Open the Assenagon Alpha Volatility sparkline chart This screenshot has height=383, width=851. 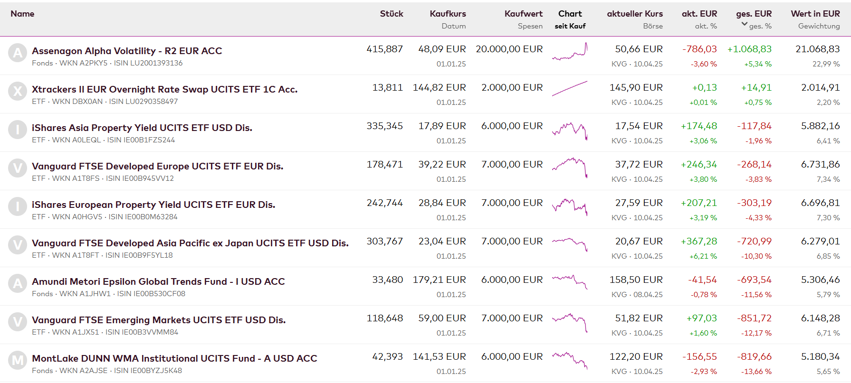click(570, 51)
